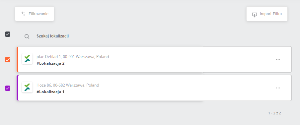Click the logo icon of Lokalizacja 2
The image size is (300, 125).
[x=27, y=59]
